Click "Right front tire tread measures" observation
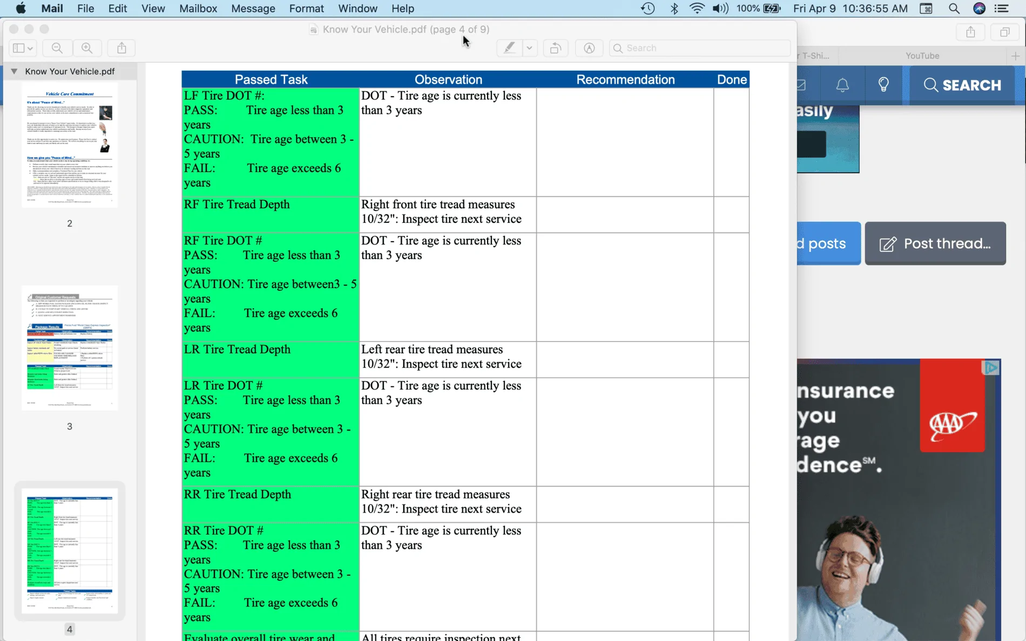This screenshot has height=641, width=1026. point(438,204)
